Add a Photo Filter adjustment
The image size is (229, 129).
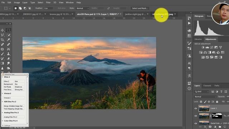(214, 52)
